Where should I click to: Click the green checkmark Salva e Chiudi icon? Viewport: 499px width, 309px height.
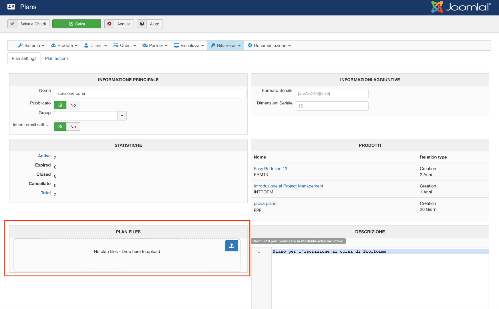12,24
